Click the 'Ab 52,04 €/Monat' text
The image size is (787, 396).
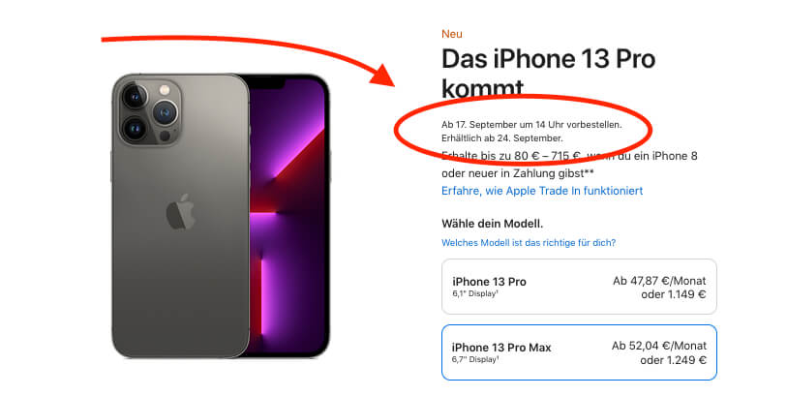659,346
